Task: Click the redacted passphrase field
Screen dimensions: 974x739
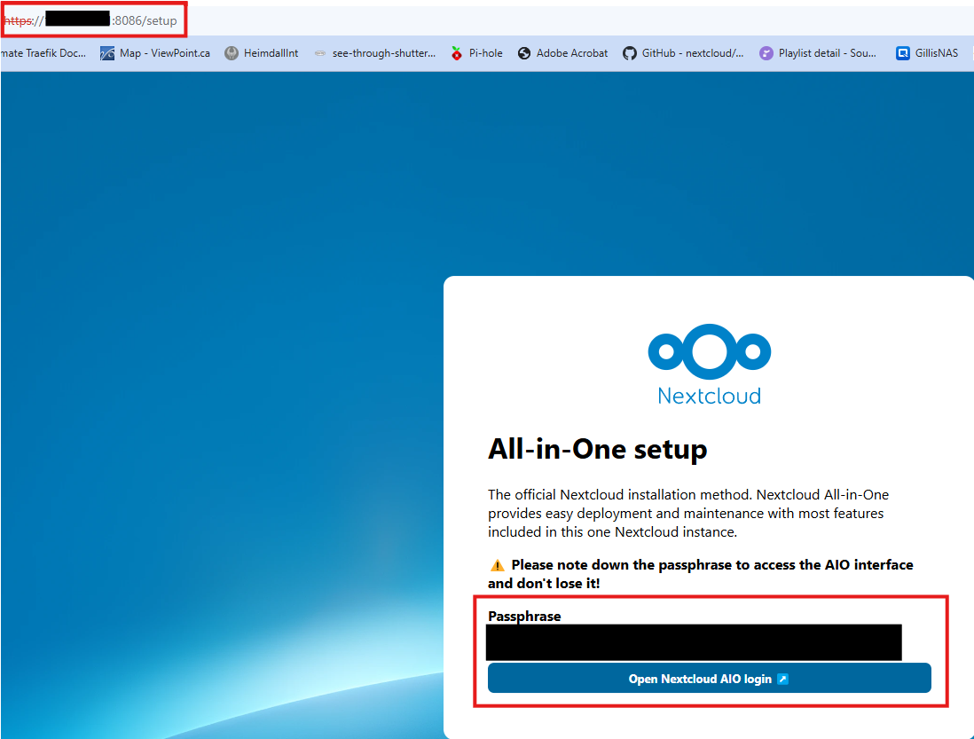Action: tap(694, 642)
